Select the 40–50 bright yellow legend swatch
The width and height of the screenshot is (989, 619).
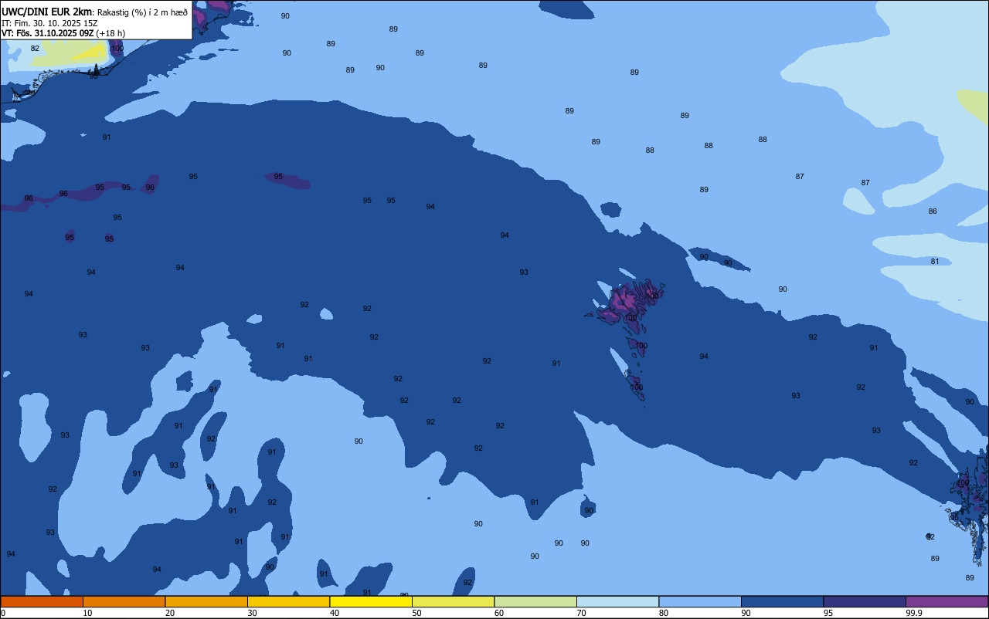click(x=371, y=601)
